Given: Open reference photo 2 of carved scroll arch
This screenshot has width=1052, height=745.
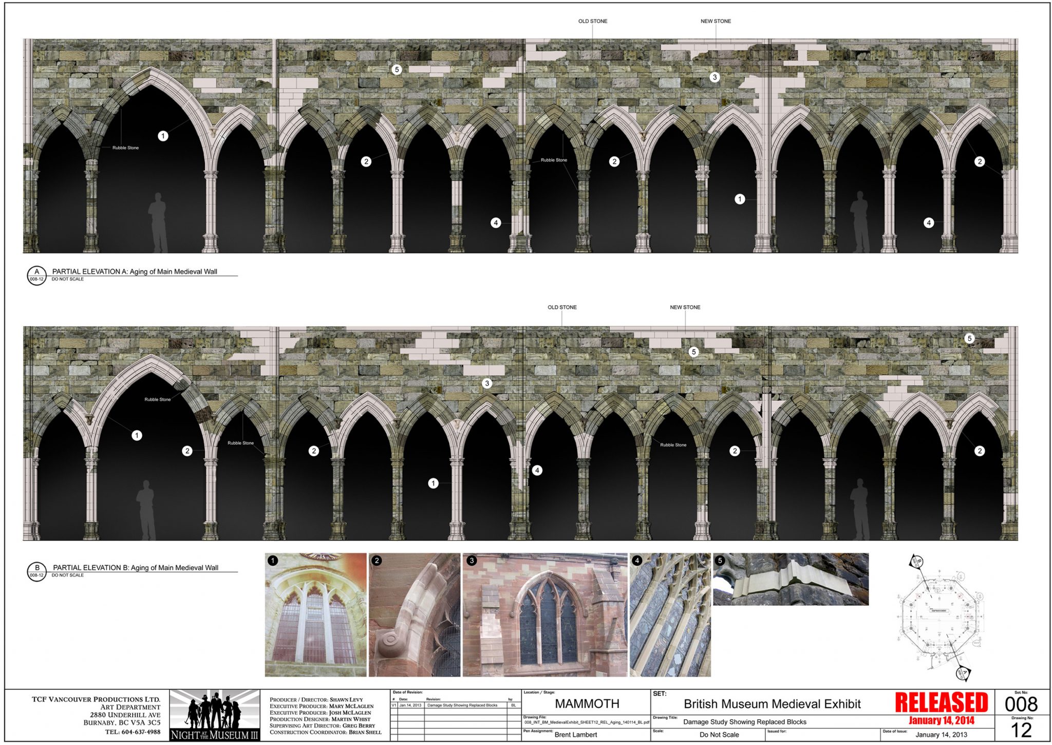Looking at the screenshot, I should coord(415,614).
